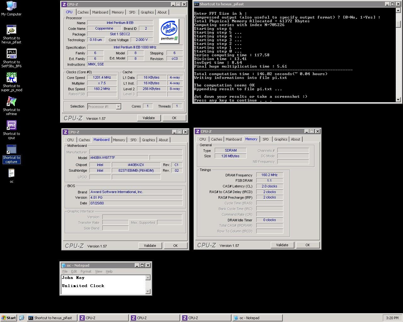
Task: Open the Help menu in Notepad
Action: 109,271
